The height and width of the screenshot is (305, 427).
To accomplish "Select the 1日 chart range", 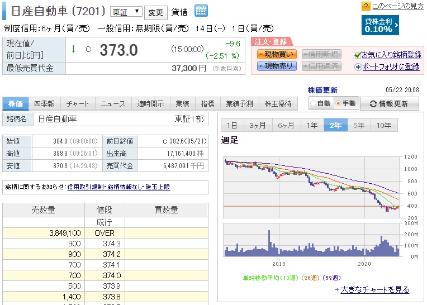I will point(233,125).
